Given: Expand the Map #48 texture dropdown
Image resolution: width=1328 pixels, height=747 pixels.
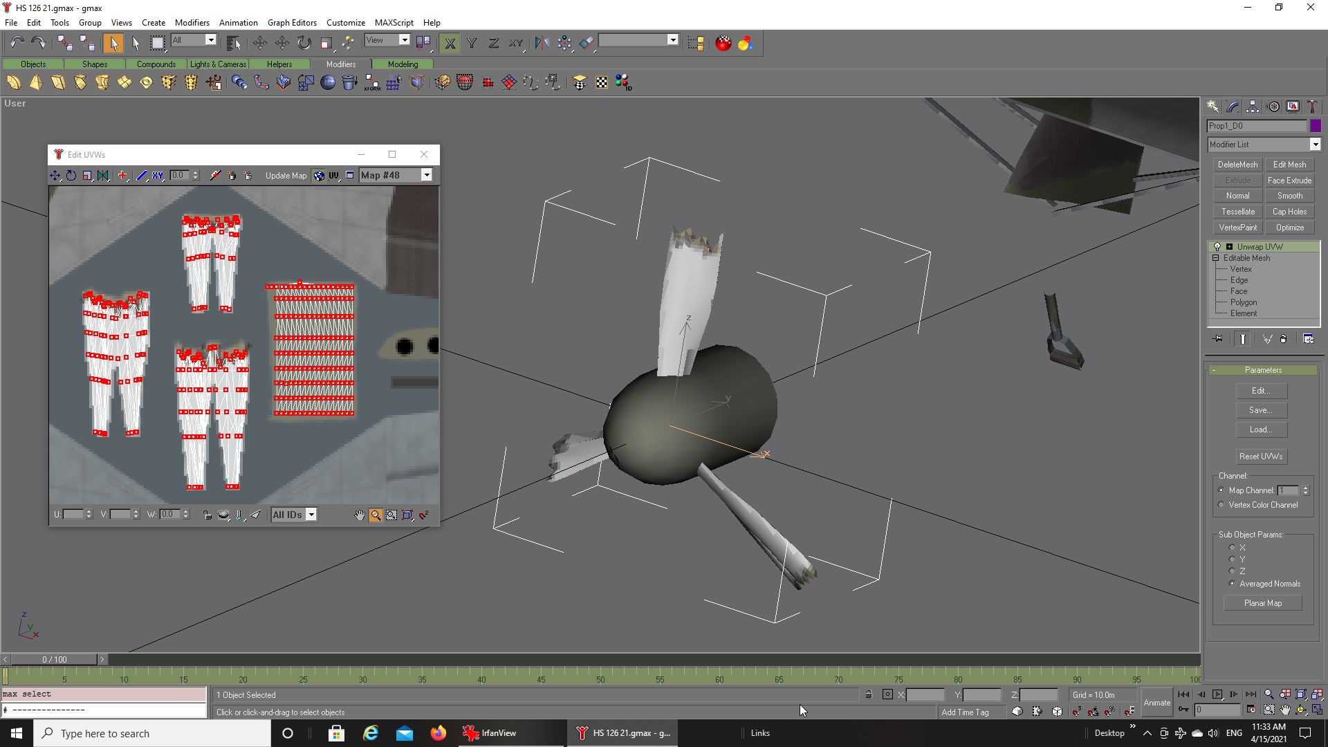Looking at the screenshot, I should (427, 176).
